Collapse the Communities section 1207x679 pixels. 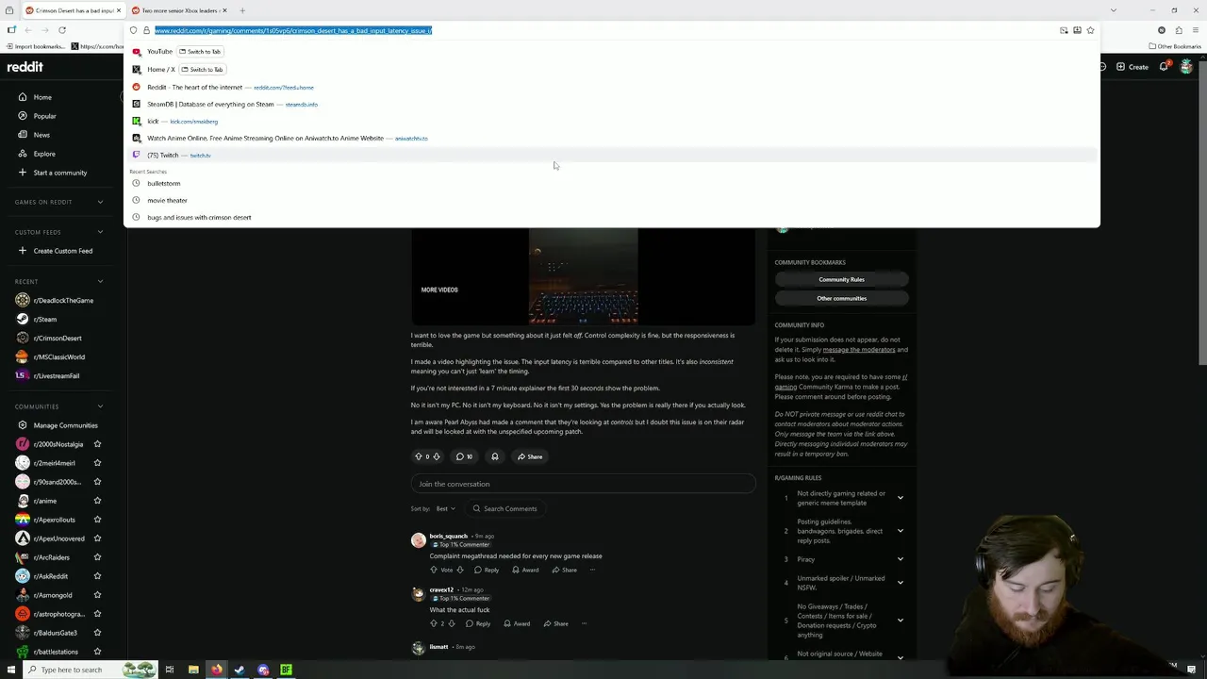(100, 406)
